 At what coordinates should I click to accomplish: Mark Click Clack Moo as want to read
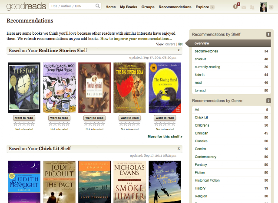pos(59,118)
